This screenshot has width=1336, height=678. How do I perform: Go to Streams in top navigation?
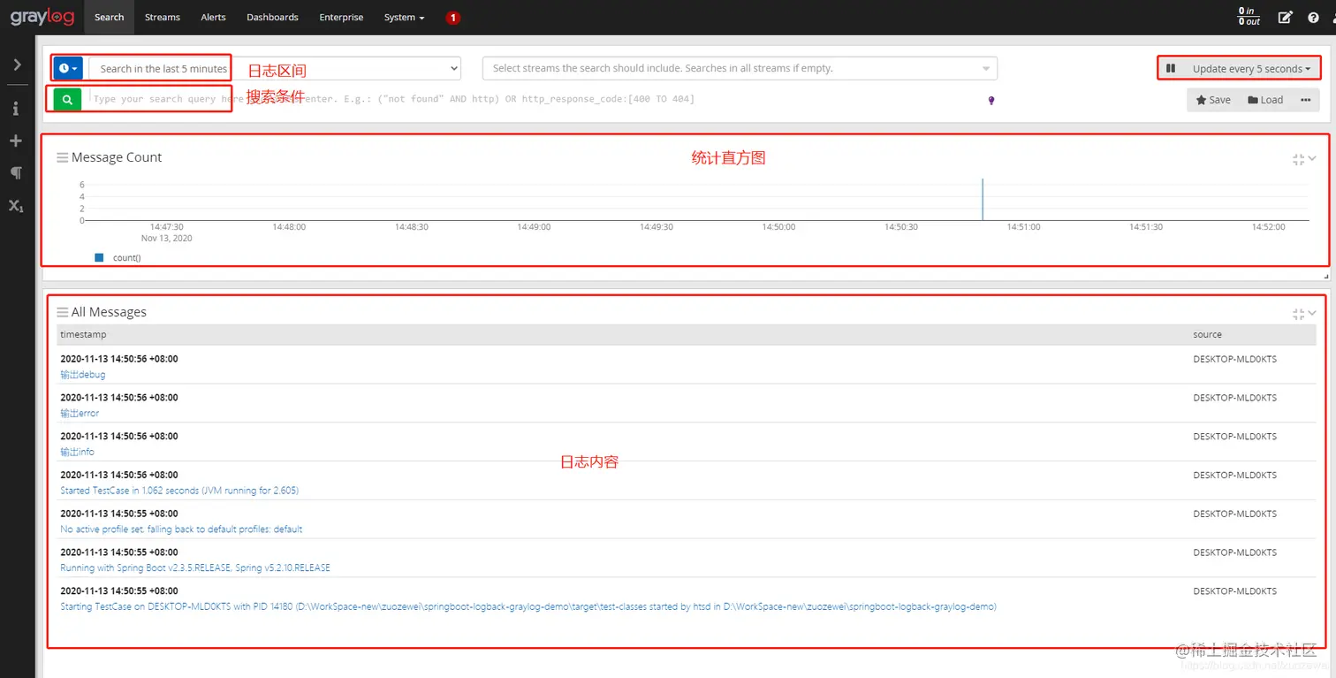(x=163, y=17)
